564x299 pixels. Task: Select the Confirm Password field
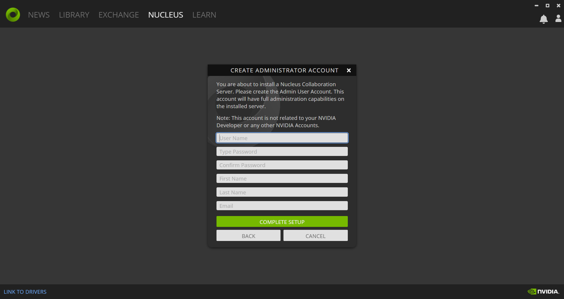tap(282, 165)
